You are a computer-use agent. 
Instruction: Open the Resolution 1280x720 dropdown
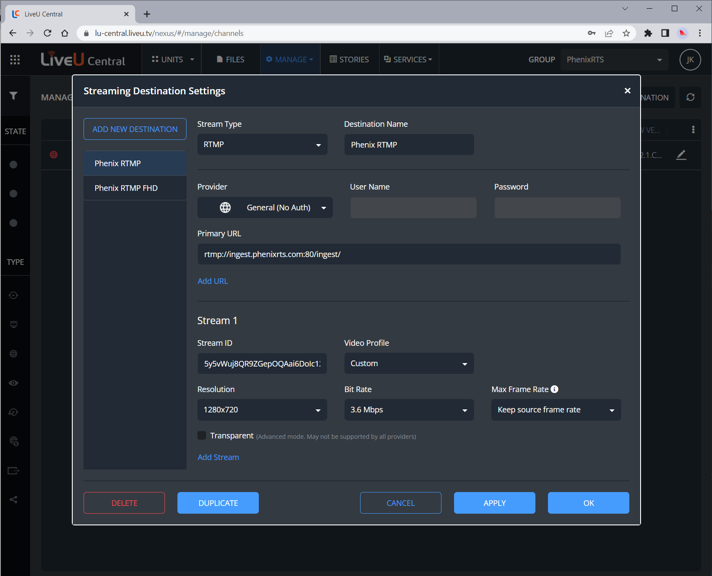[262, 410]
